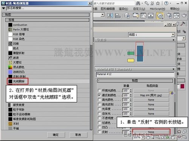Open the Render Setup teapot icon

[169, 15]
